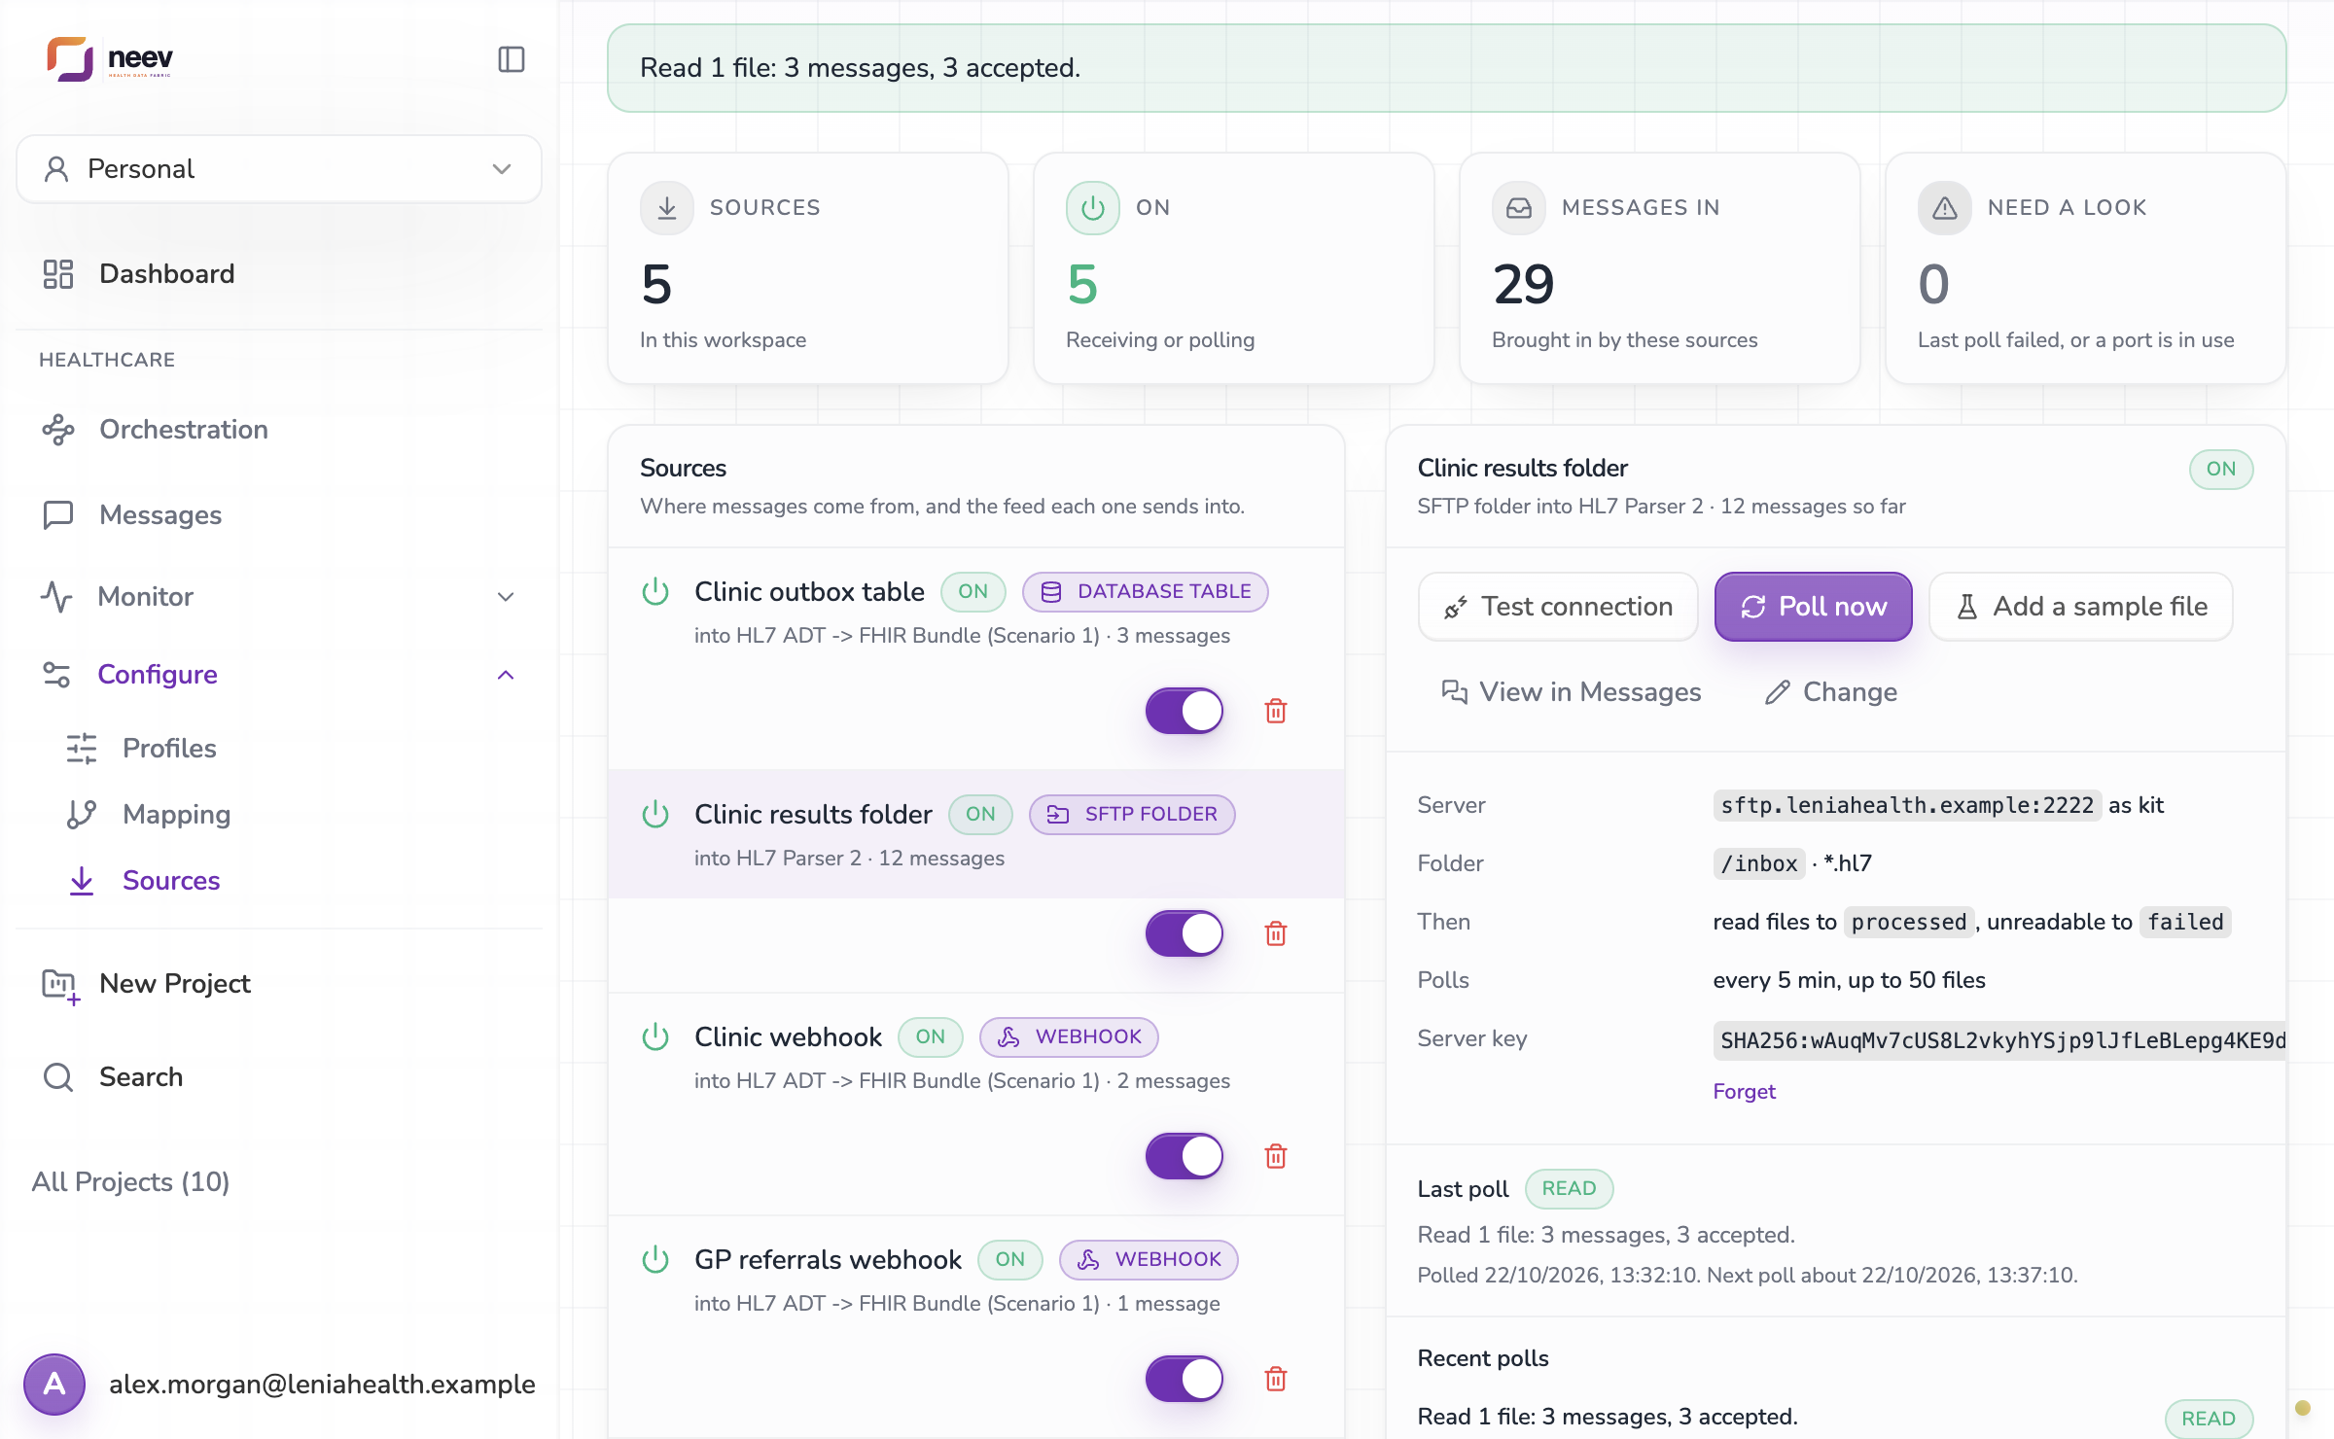This screenshot has height=1439, width=2334.
Task: Click the user avatar A
Action: (x=54, y=1384)
